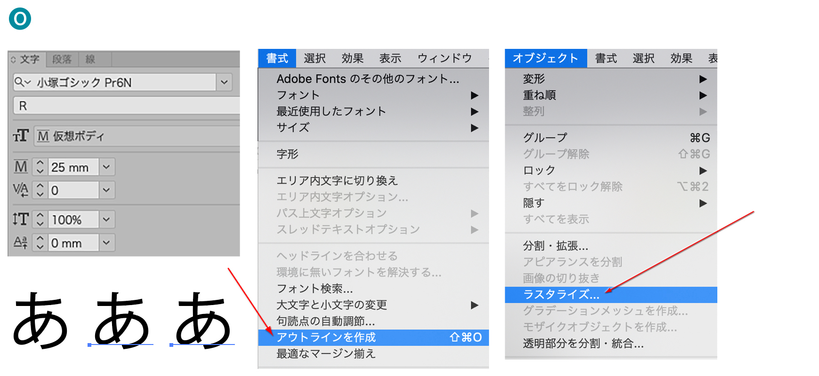The width and height of the screenshot is (819, 376).
Task: Click the font search magnifier icon
Action: pos(22,82)
